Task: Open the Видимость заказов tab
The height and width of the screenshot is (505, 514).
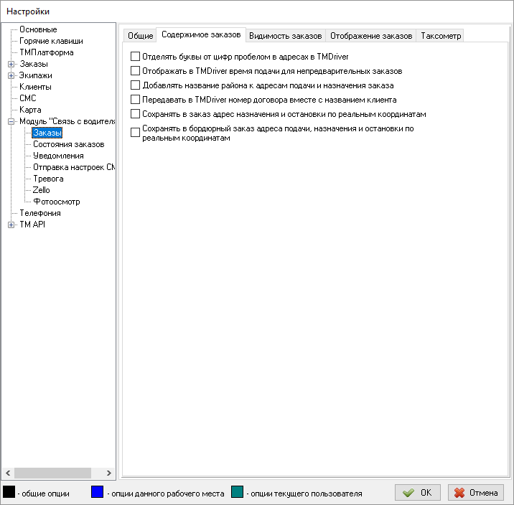Action: tap(285, 36)
